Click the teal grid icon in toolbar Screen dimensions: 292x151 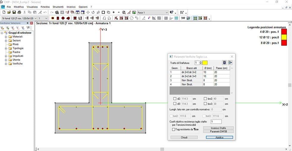click(x=176, y=18)
